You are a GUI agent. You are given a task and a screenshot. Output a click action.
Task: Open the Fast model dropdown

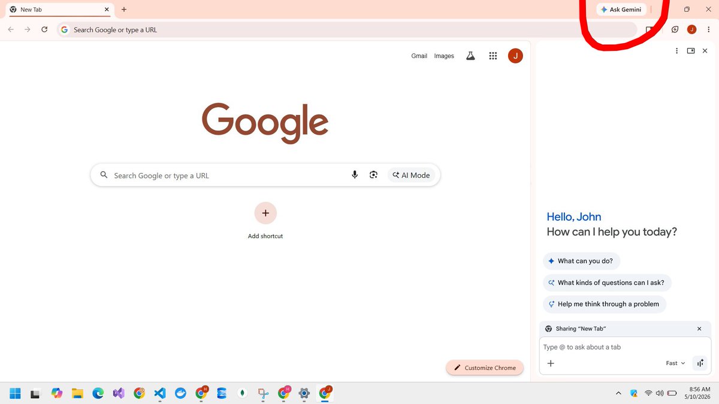(x=675, y=363)
